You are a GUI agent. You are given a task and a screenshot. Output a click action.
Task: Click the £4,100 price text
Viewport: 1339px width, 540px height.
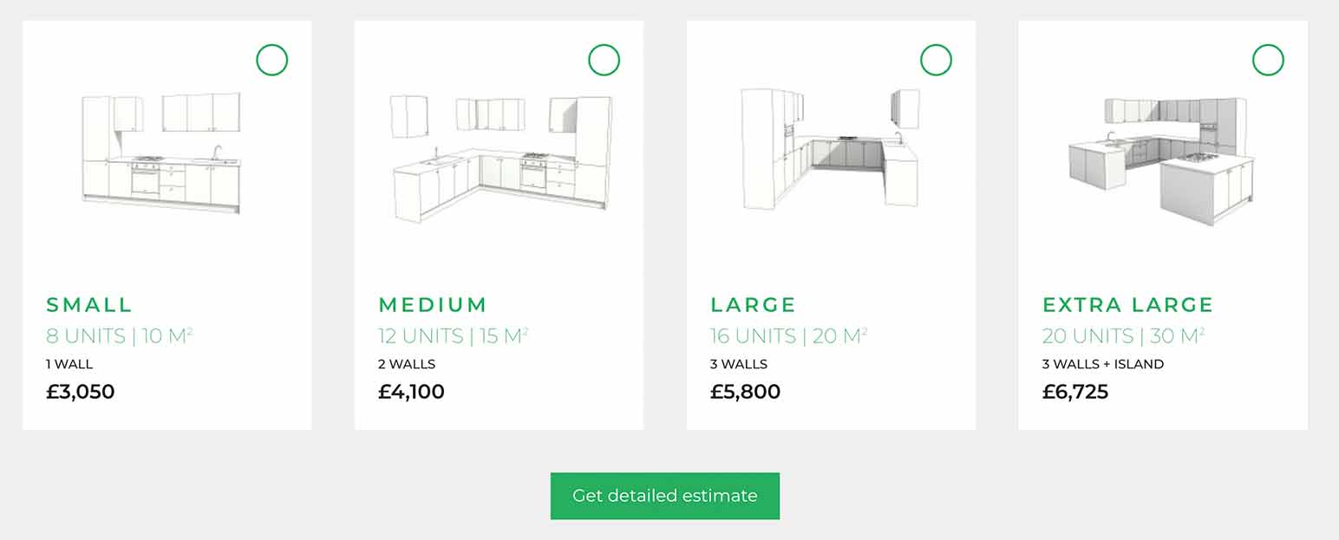[x=412, y=392]
